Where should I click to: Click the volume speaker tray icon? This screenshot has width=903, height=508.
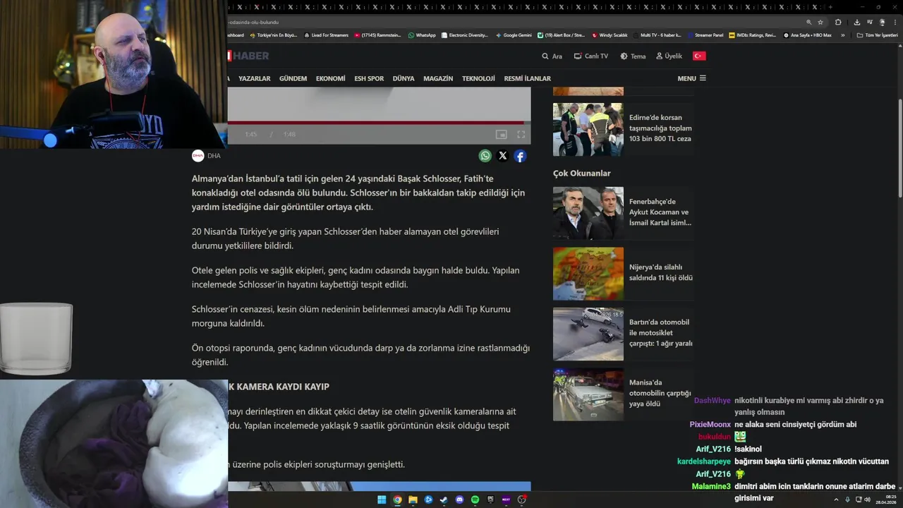point(868,500)
